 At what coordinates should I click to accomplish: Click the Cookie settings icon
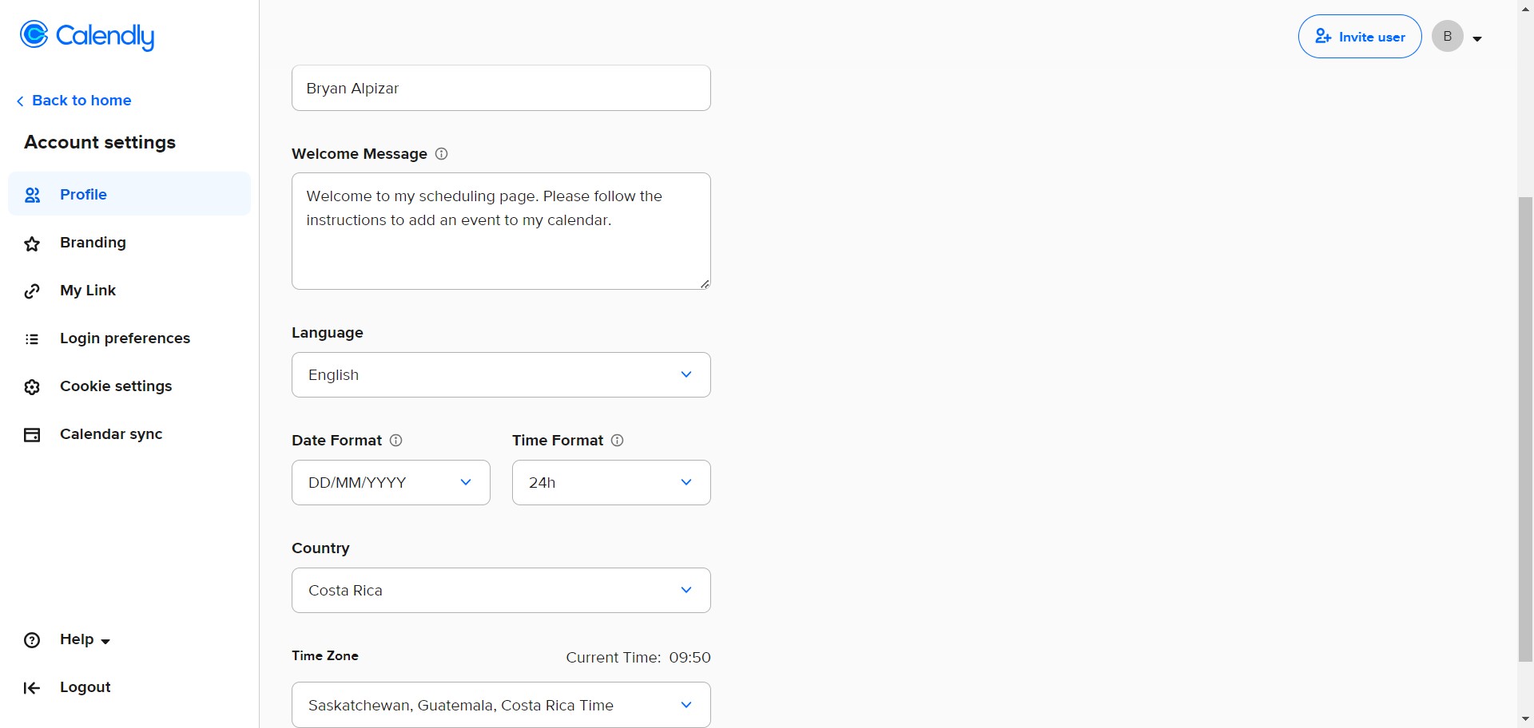32,387
